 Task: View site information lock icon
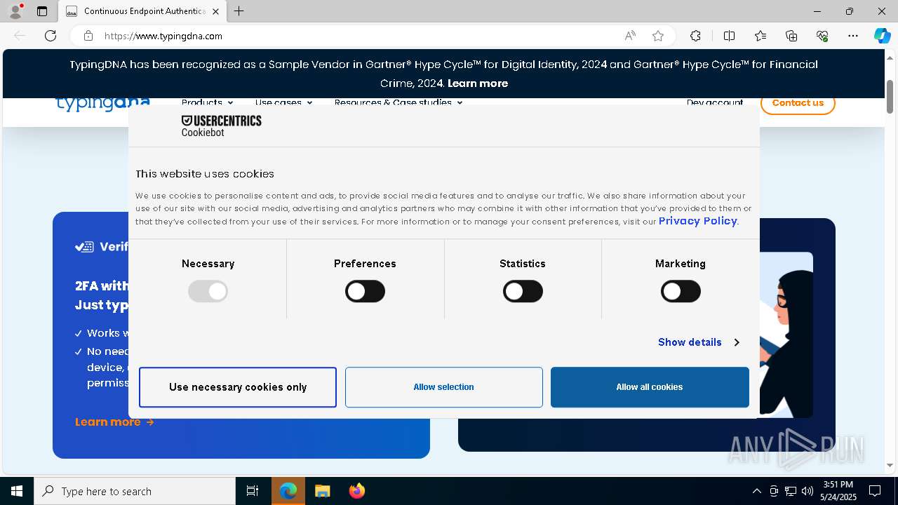coord(88,36)
